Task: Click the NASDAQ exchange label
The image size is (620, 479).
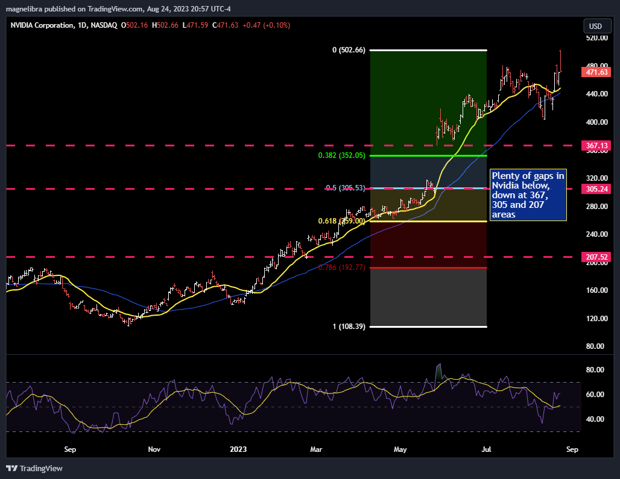Action: (x=104, y=25)
